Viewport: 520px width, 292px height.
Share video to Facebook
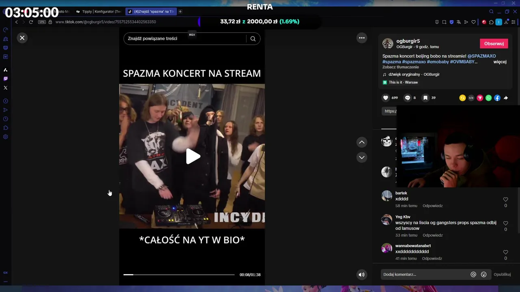(497, 98)
